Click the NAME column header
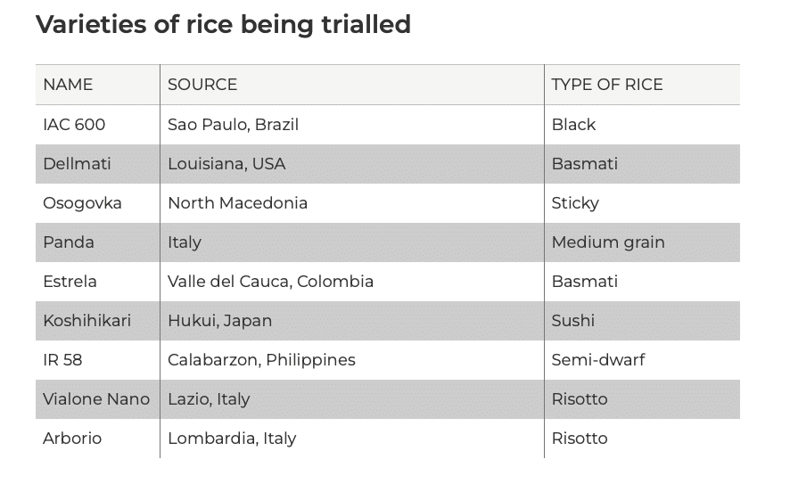Screen dimensions: 790x492 point(68,85)
